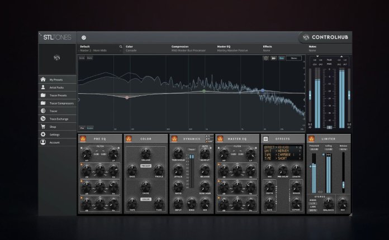The width and height of the screenshot is (389, 240).
Task: Open the Tracer Presets folder icon
Action: pyautogui.click(x=43, y=95)
